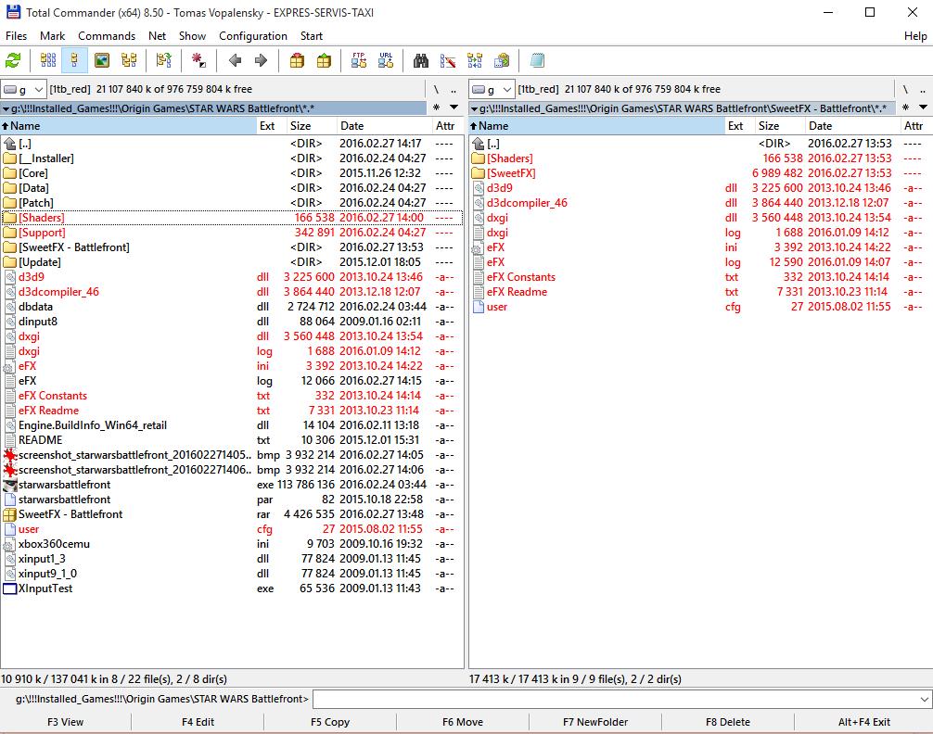
Task: Click the F7 NewFolder button
Action: (595, 722)
